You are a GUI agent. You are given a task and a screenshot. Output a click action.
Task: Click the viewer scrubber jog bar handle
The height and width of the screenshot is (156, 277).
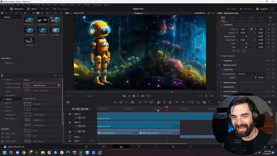pos(172,92)
